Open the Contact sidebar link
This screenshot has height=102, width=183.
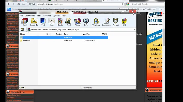pyautogui.click(x=10, y=42)
